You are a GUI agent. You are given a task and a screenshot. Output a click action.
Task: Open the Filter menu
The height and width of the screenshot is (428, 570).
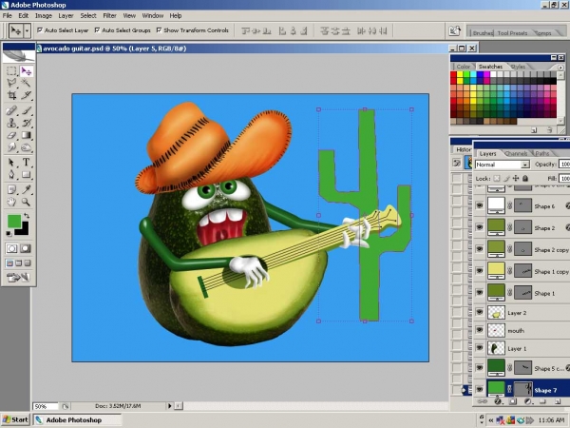(109, 15)
